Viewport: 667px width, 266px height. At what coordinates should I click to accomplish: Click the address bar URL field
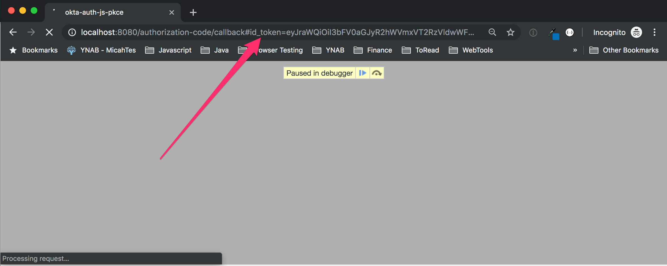pos(277,32)
